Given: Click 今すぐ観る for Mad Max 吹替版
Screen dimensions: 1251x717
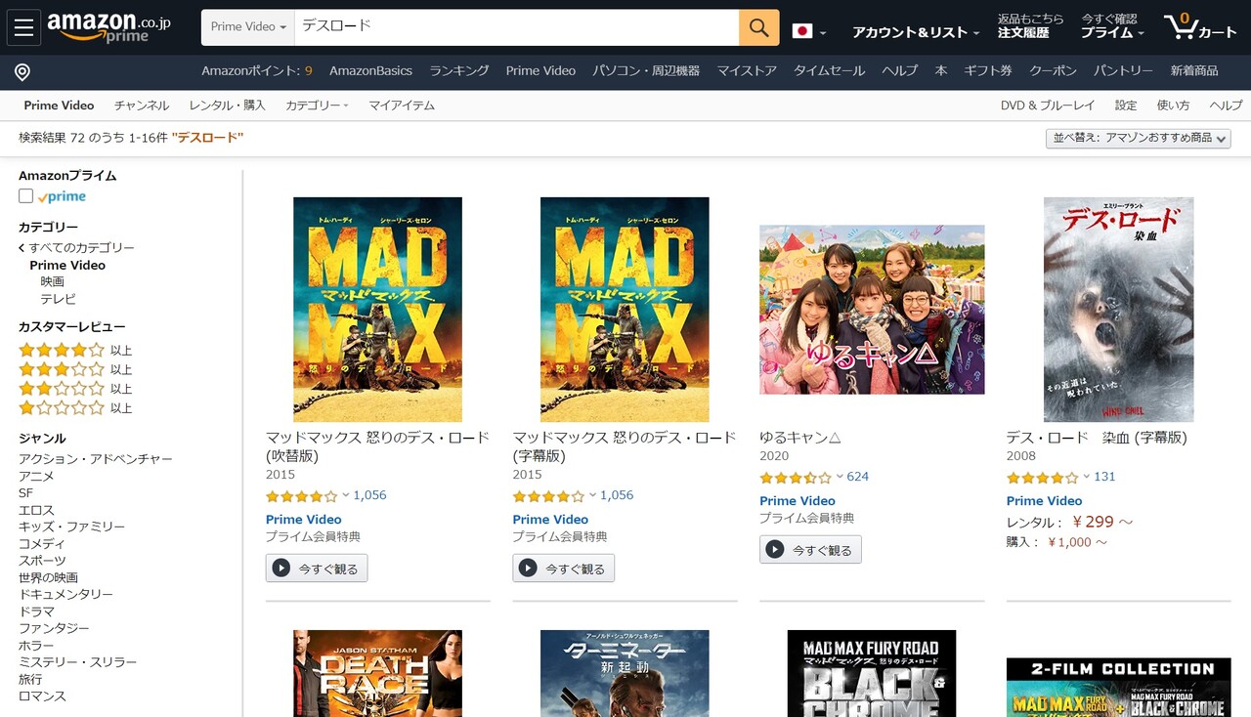Looking at the screenshot, I should 317,568.
